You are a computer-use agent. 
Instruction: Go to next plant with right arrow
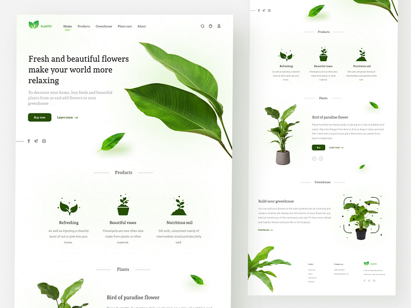pyautogui.click(x=321, y=158)
